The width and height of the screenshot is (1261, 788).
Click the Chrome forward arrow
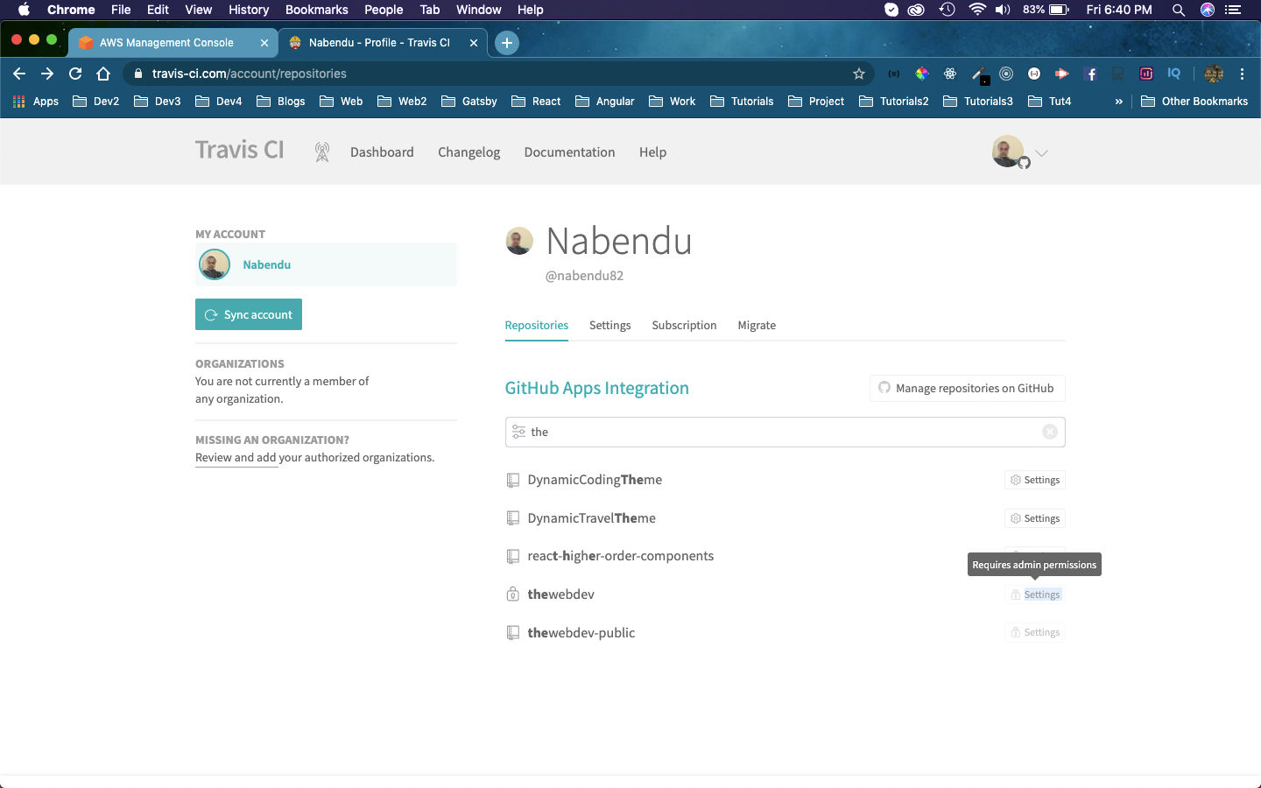[47, 74]
